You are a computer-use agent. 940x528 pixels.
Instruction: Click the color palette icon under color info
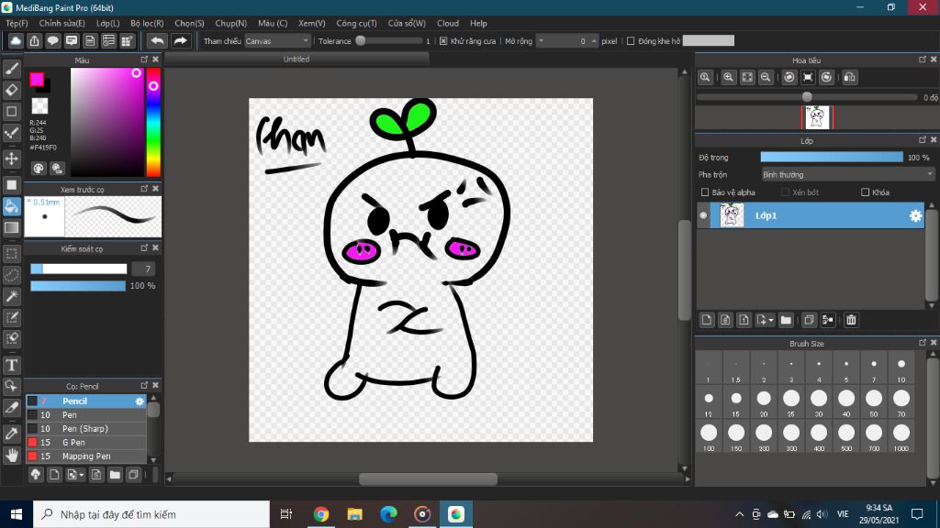[39, 169]
